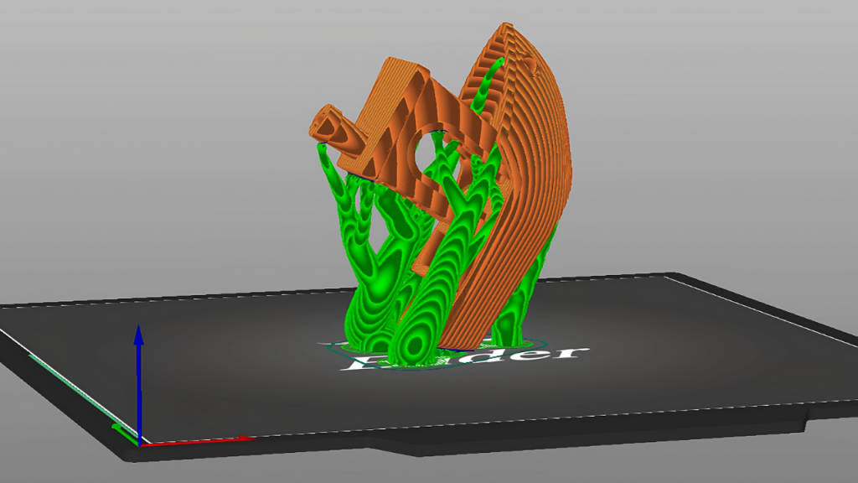This screenshot has width=858, height=483.
Task: Click empty build plate area right of model
Action: (x=687, y=352)
